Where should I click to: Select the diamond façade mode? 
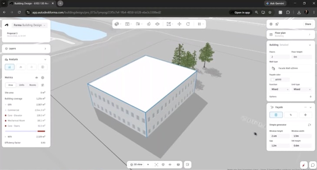click(x=305, y=115)
